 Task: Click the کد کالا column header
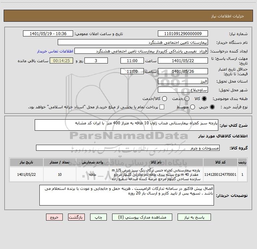(220, 162)
